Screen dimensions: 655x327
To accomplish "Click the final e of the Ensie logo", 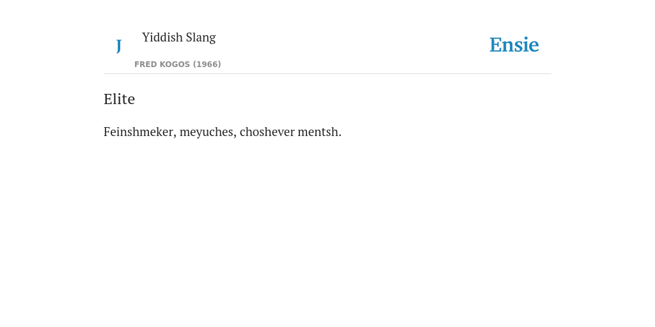I will point(533,47).
